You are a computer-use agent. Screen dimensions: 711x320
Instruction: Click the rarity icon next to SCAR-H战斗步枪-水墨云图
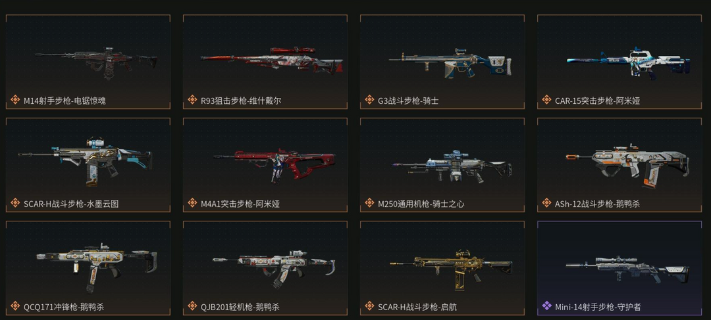(x=15, y=203)
